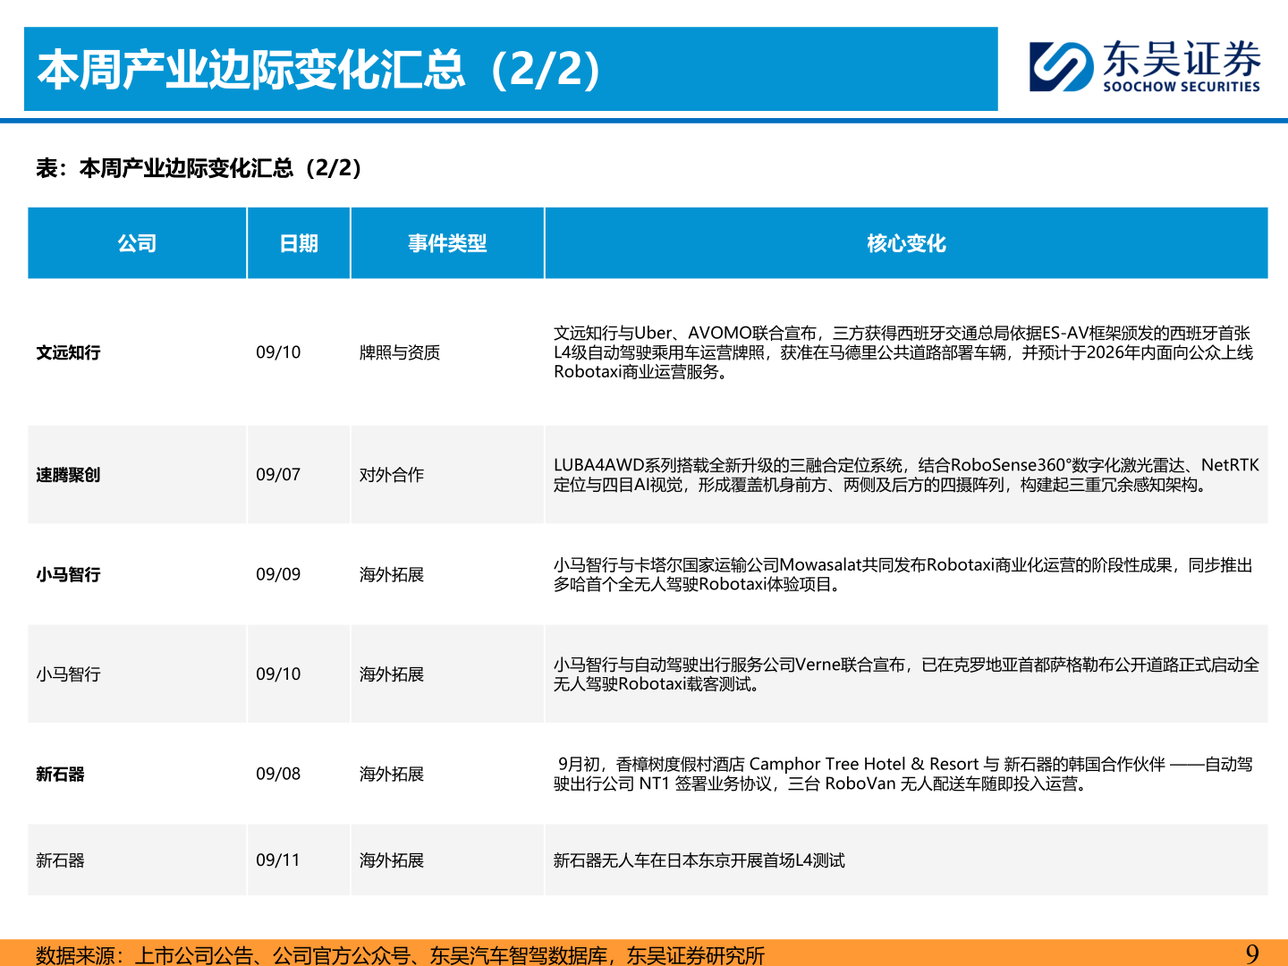The image size is (1288, 966).
Task: Click 海外拓展 in the 09/08 row
Action: tap(392, 774)
